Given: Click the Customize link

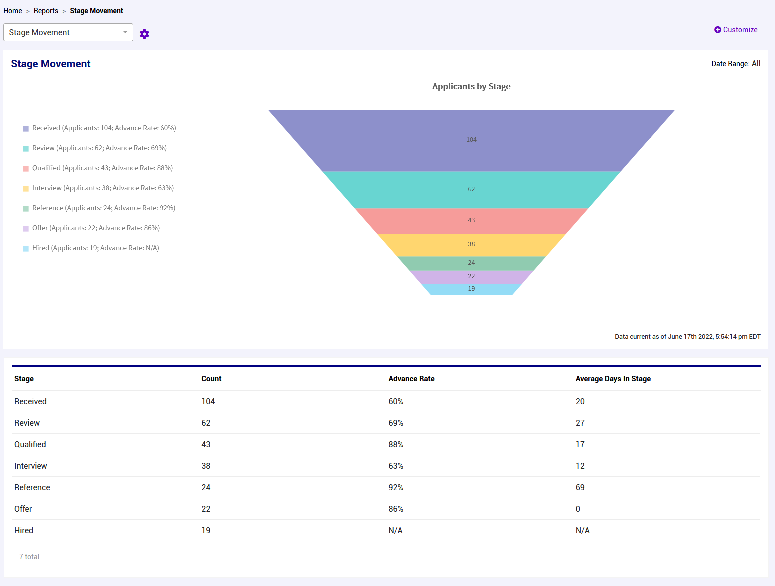Looking at the screenshot, I should (x=740, y=30).
